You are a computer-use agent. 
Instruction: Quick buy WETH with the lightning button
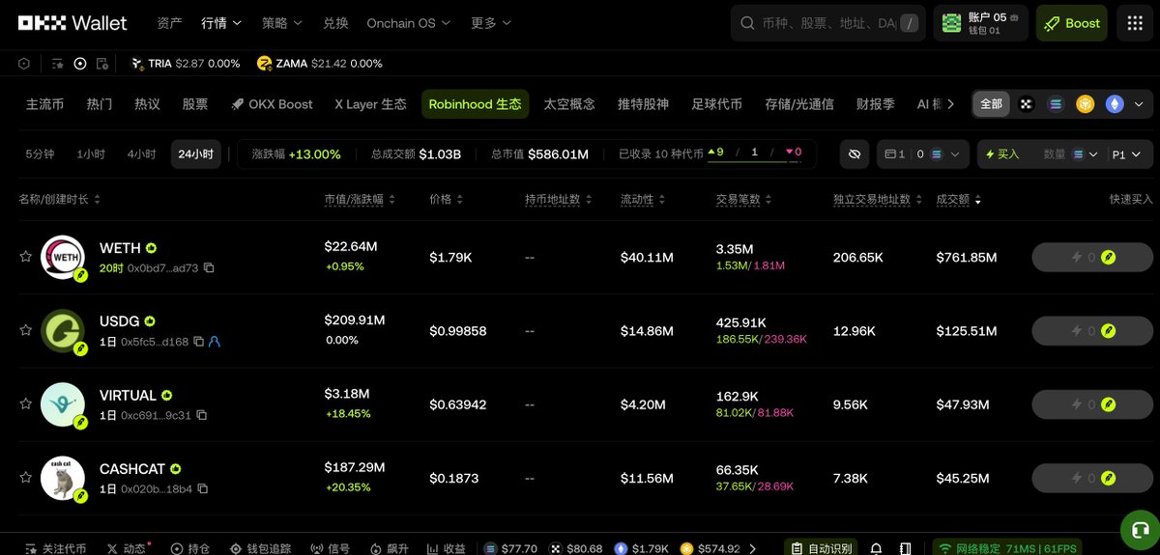(1092, 258)
